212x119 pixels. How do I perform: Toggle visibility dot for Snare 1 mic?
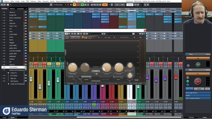[x=4, y=26]
